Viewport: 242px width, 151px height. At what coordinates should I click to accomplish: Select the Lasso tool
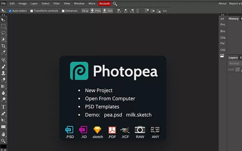3,33
